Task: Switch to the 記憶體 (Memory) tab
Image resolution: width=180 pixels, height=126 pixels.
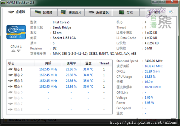Action: tap(44, 12)
